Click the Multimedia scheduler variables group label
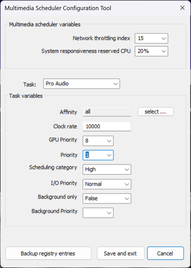 tap(45, 24)
